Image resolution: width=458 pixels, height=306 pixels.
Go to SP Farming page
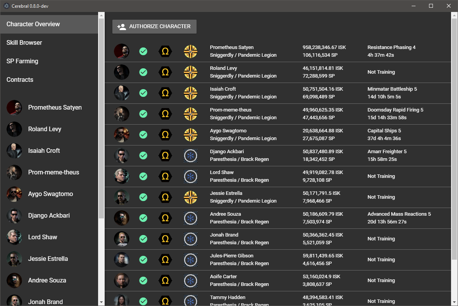tap(49, 61)
